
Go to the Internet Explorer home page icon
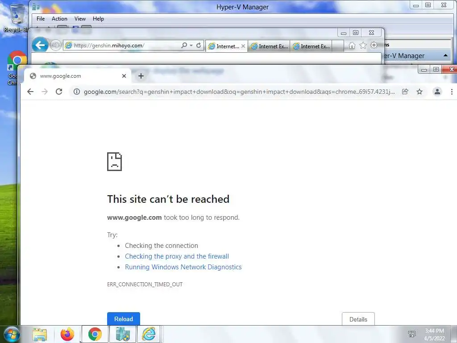352,46
